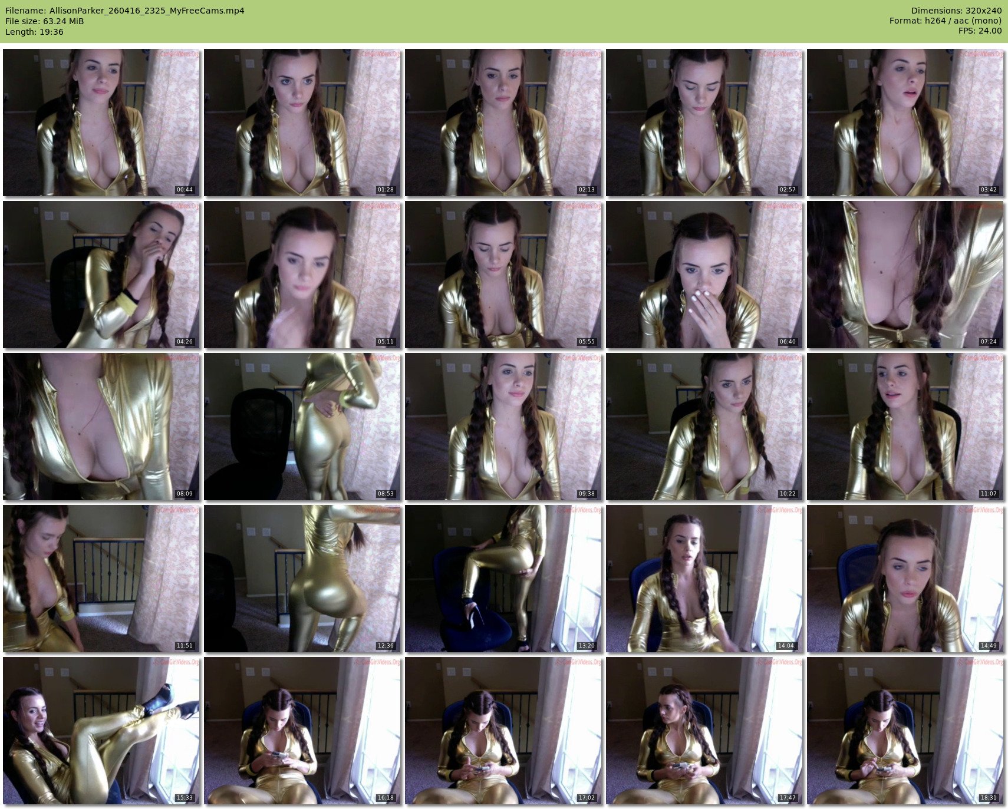Select the frame stamped 17:47
Screen dimensions: 1008x809
pyautogui.click(x=704, y=731)
